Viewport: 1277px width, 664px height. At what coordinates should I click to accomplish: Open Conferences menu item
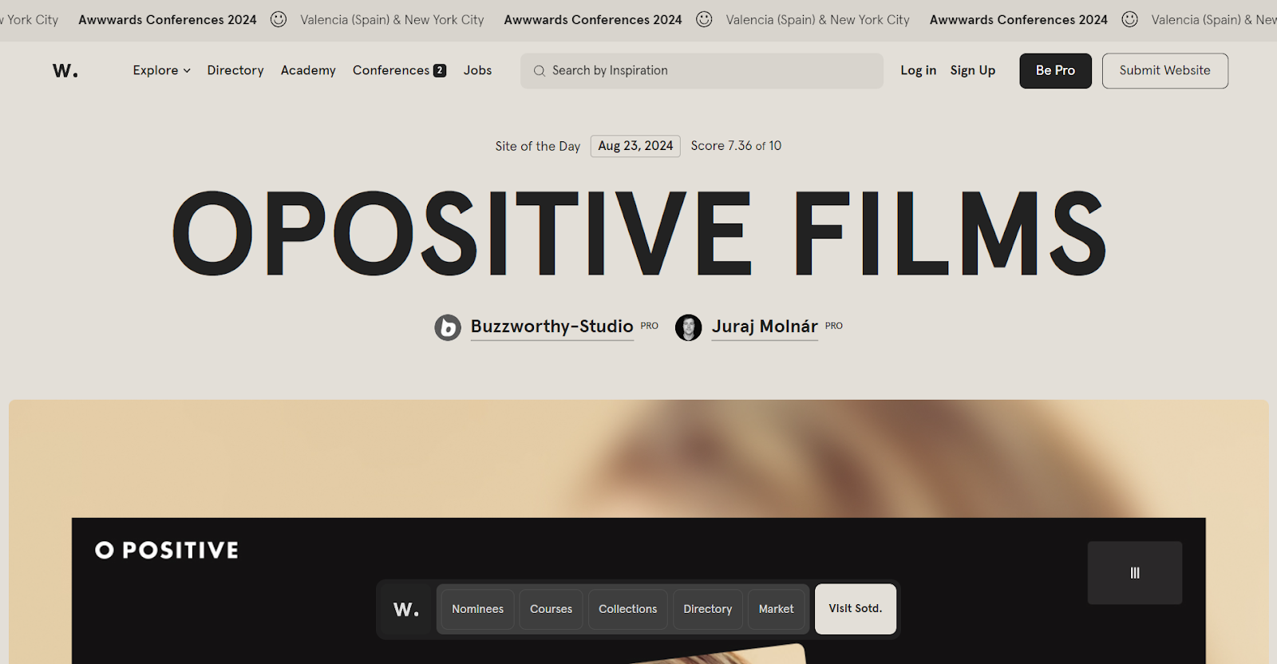coord(391,70)
